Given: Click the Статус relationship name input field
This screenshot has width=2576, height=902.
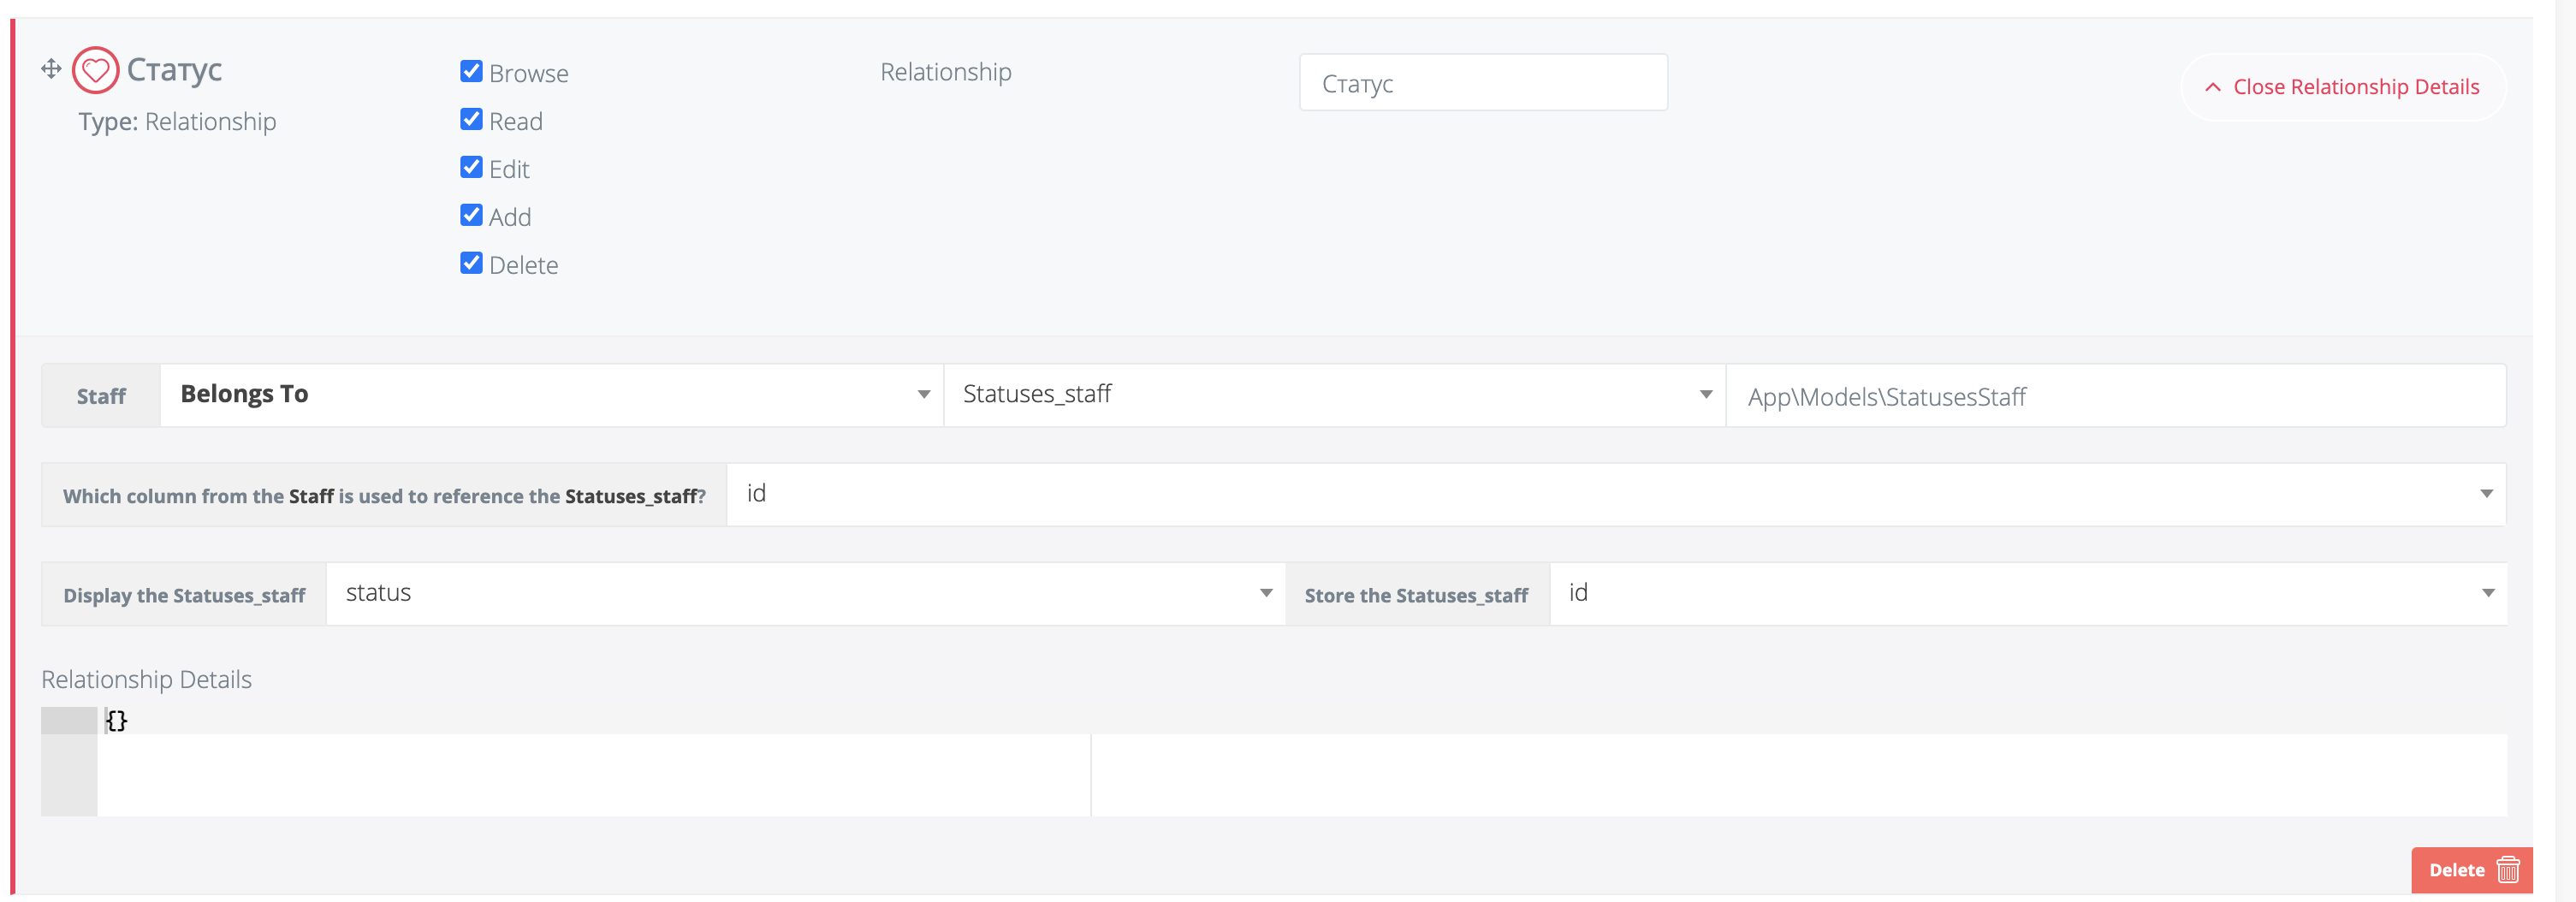Looking at the screenshot, I should coord(1483,83).
